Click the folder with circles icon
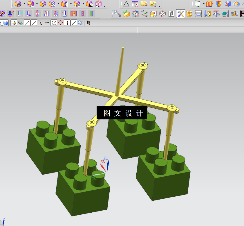 point(153,4)
